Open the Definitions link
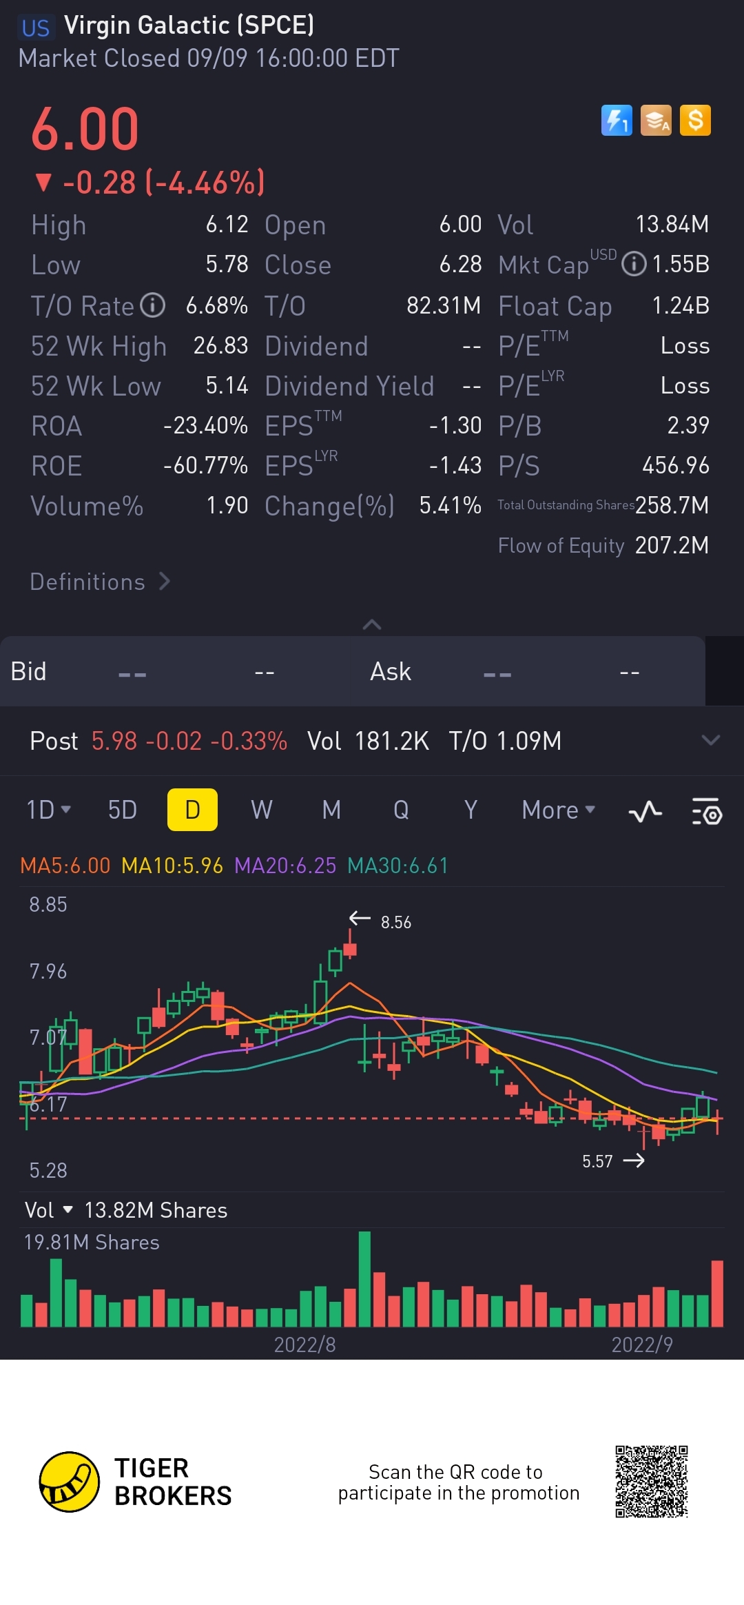The height and width of the screenshot is (1605, 744). click(x=100, y=582)
